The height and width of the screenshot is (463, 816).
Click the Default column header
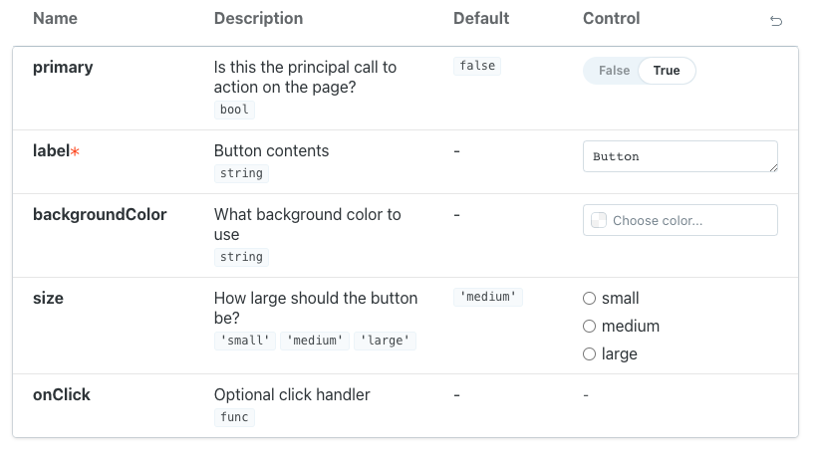pyautogui.click(x=481, y=18)
